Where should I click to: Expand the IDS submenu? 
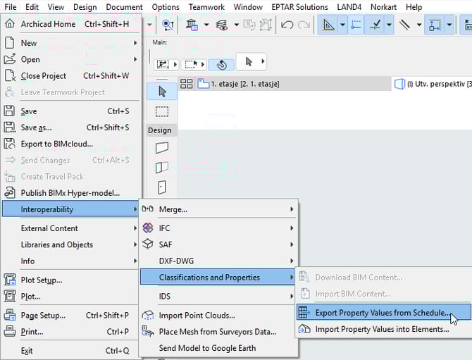pos(218,296)
